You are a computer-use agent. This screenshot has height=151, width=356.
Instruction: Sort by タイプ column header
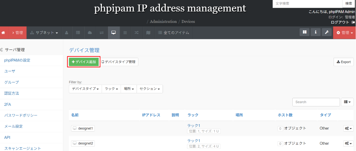coord(325,115)
